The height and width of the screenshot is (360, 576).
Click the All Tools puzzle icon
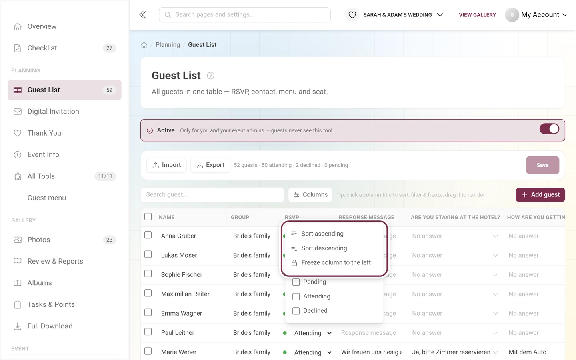(x=18, y=176)
